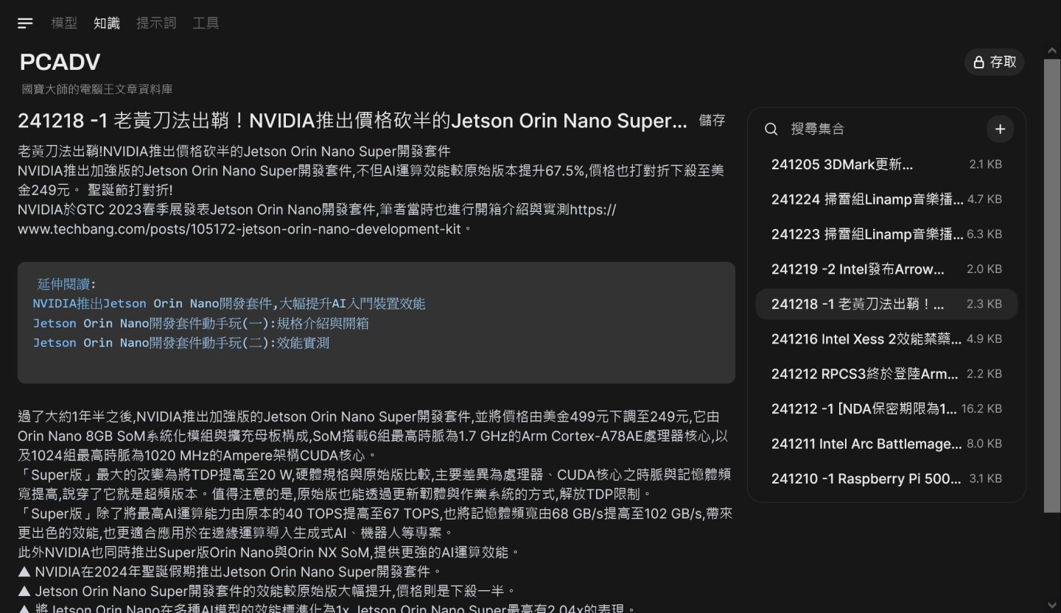Screen dimensions: 1061x613
Task: Select file 241218 -1 老黃刀法出鞘
Action: coord(886,304)
